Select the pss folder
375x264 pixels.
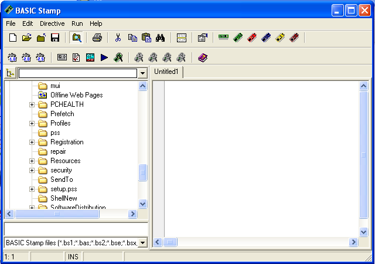(55, 133)
